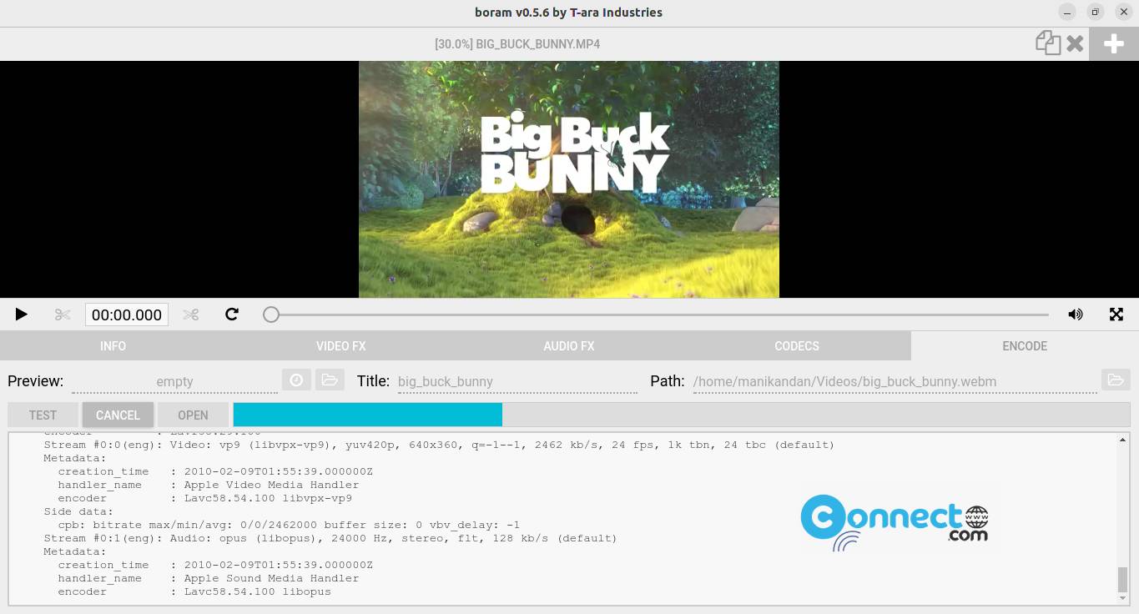Click the 'Apple Video Media Handler' log text

point(271,485)
